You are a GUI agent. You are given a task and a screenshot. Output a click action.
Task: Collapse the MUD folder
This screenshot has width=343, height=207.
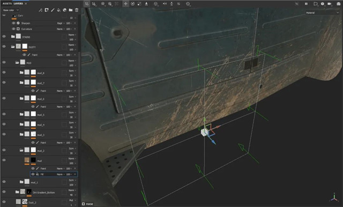point(17,63)
